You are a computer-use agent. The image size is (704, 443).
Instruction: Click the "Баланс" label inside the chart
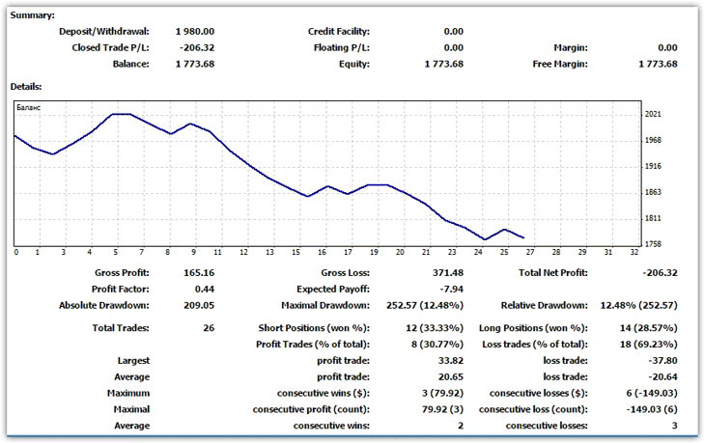point(30,108)
